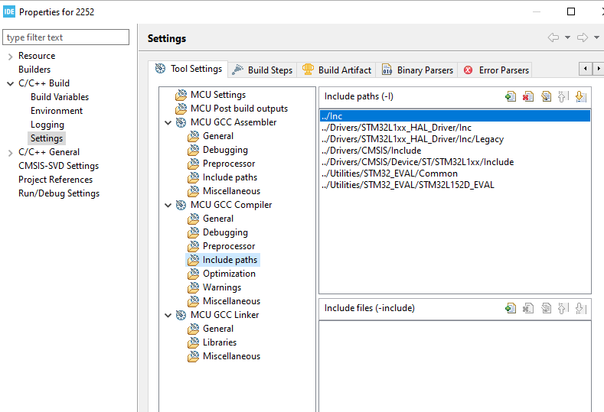Click the Compiler Include paths folder icon
The image size is (604, 412).
point(194,260)
